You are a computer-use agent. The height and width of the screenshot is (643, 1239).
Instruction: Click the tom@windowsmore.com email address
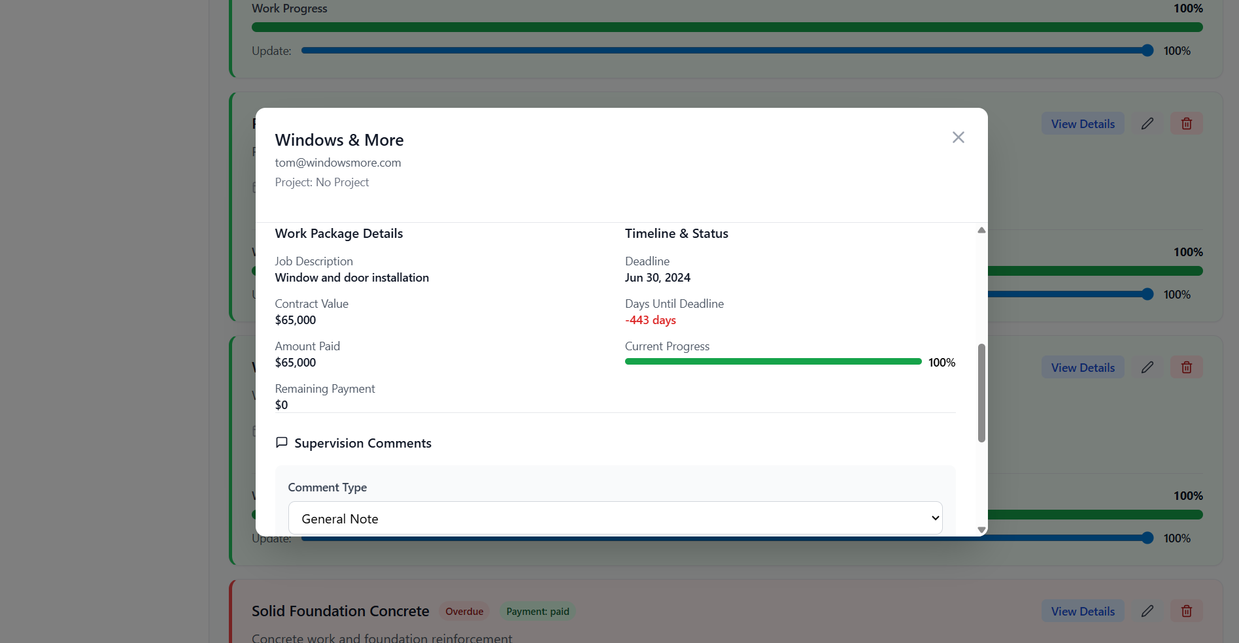[x=338, y=163]
